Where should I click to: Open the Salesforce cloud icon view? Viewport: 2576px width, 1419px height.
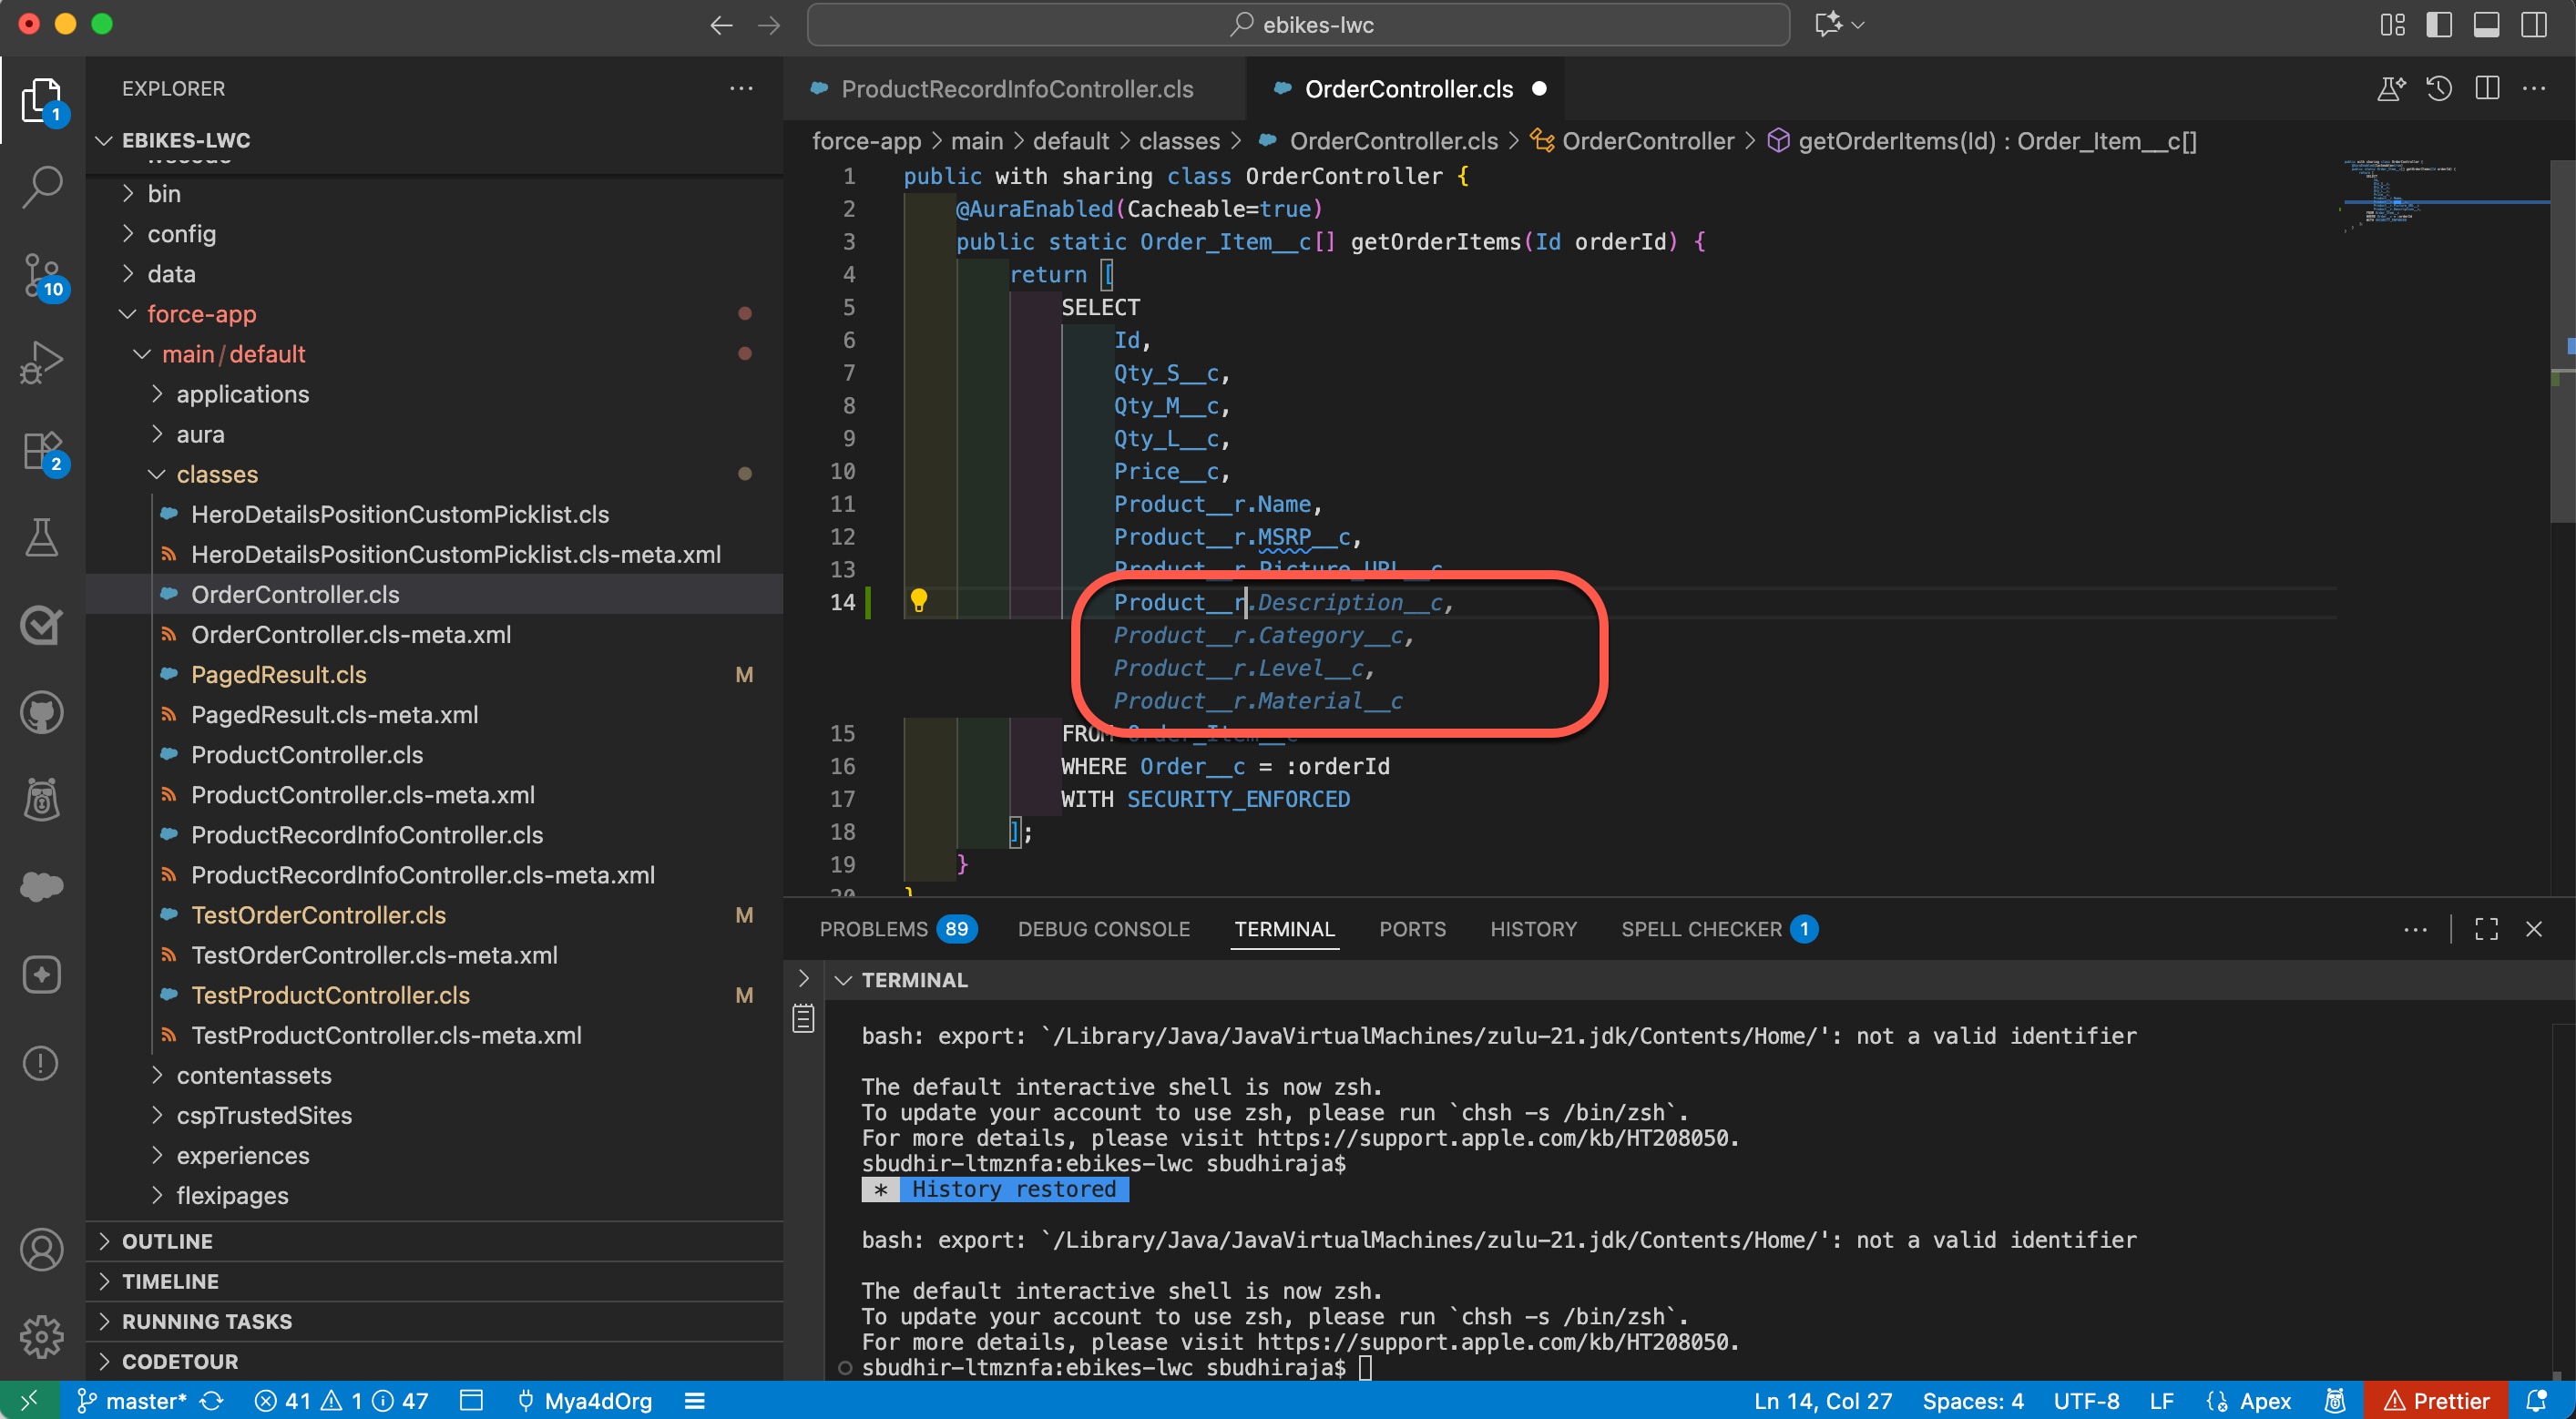pos(42,886)
